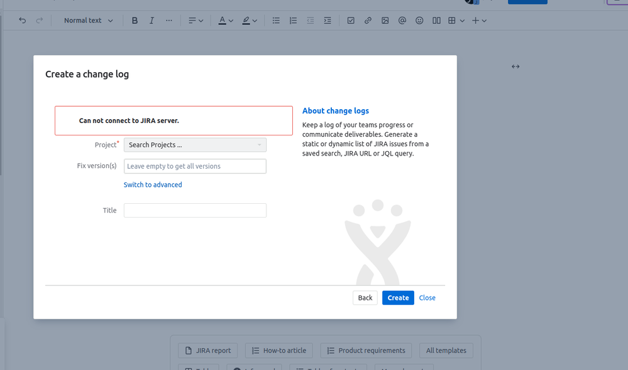Click the Back button
The height and width of the screenshot is (370, 628).
point(365,298)
